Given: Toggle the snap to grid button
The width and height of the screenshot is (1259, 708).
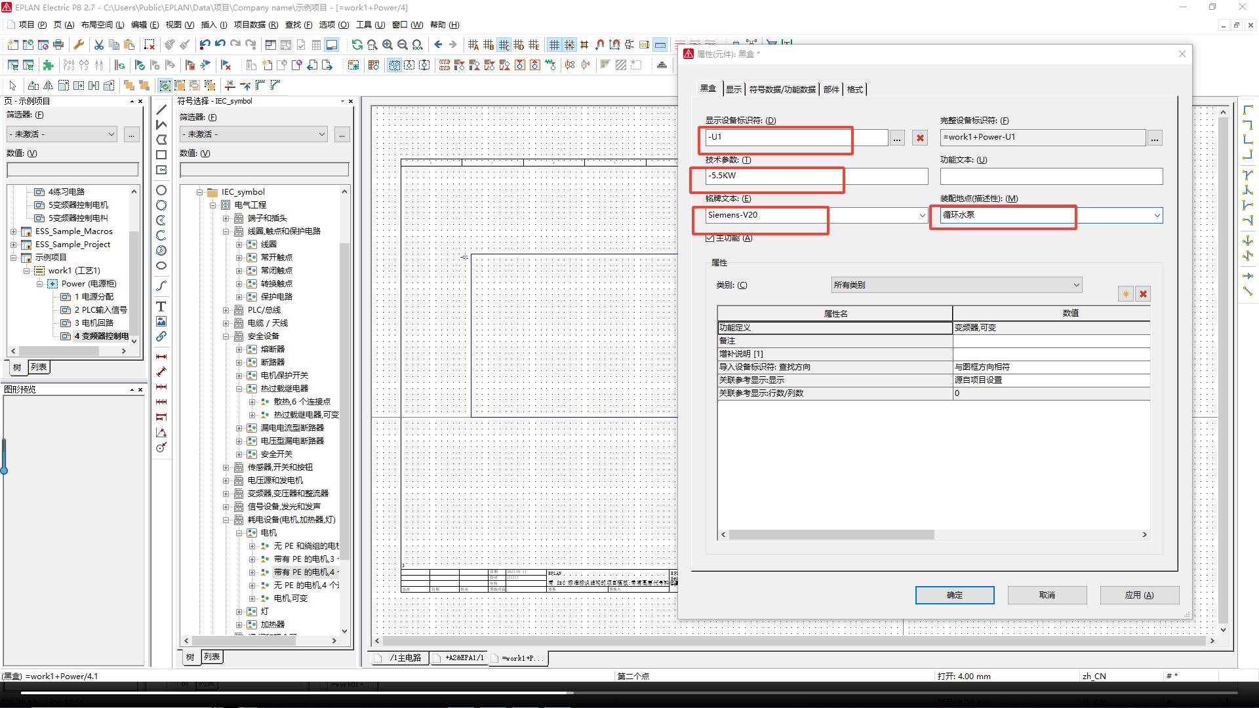Looking at the screenshot, I should coord(569,45).
